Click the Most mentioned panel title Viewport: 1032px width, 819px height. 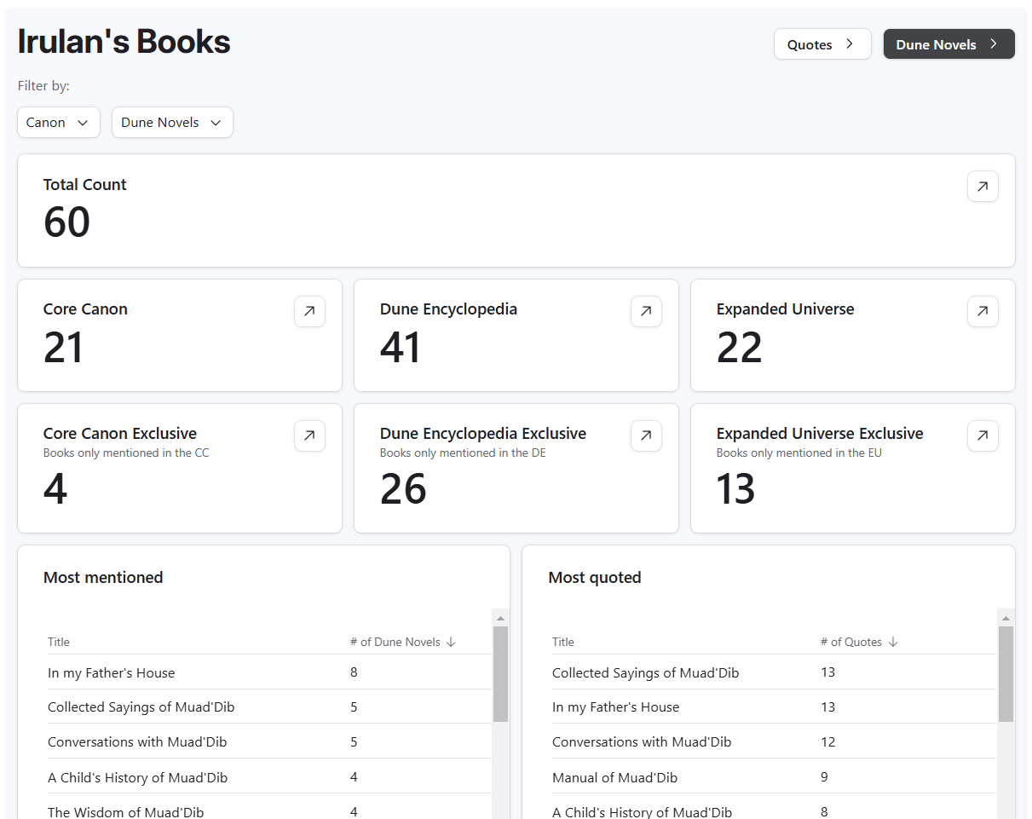103,577
